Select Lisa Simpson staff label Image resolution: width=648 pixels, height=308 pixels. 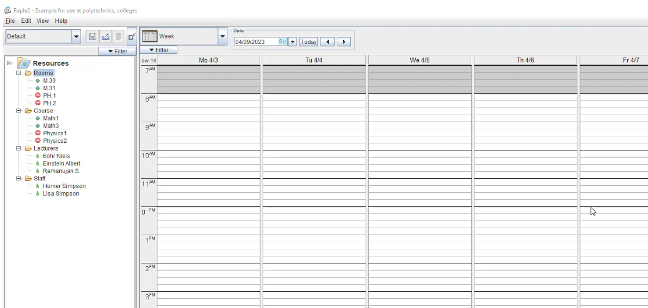point(61,193)
